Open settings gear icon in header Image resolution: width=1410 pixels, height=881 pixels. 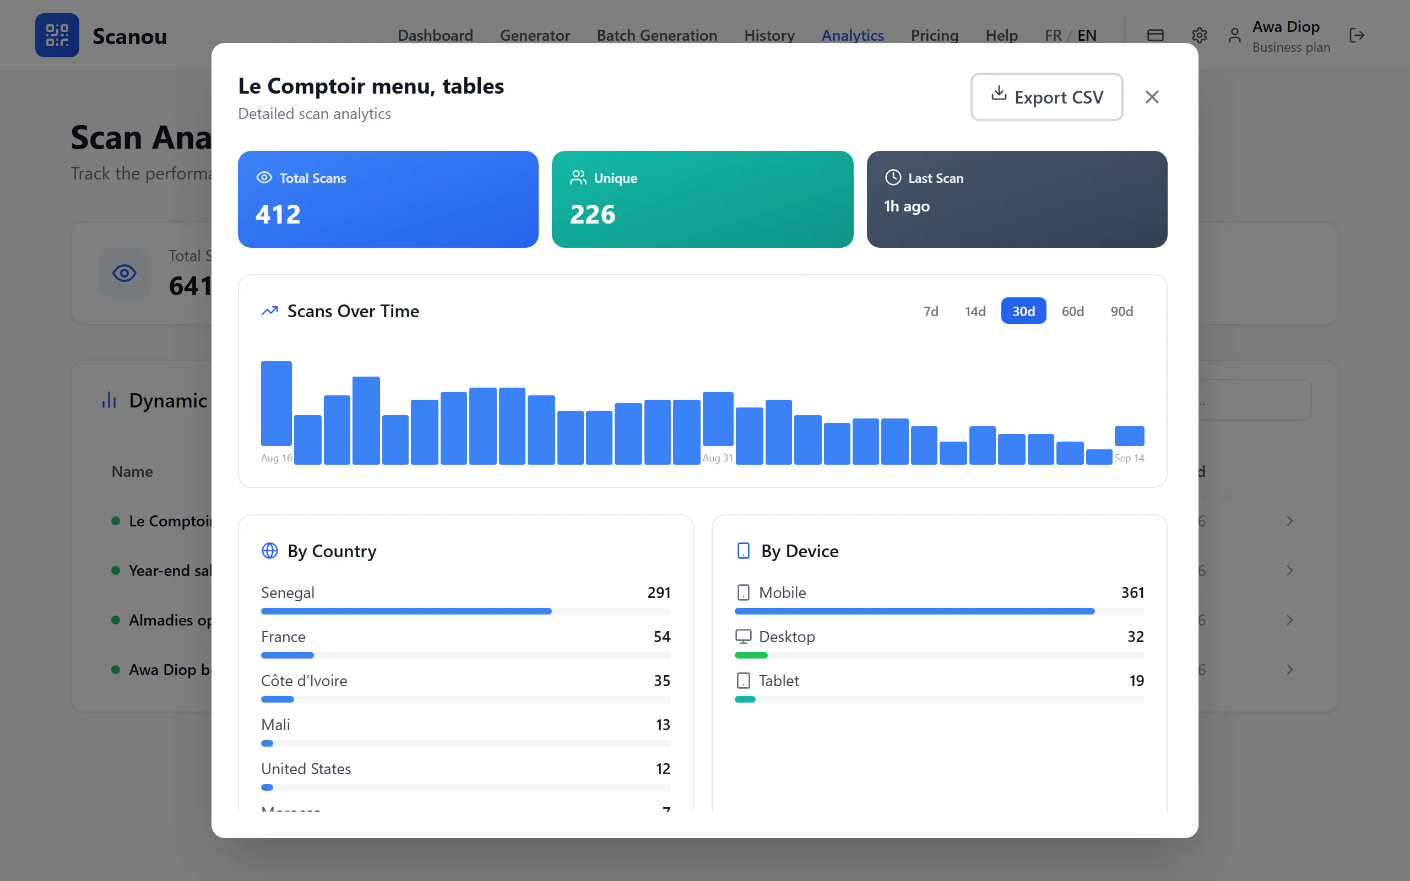pyautogui.click(x=1199, y=36)
